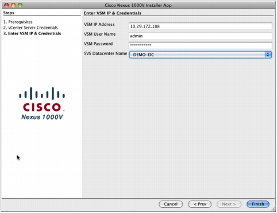Click the dropdown arrows beside DEMO-DC
The image size is (277, 213).
point(268,55)
